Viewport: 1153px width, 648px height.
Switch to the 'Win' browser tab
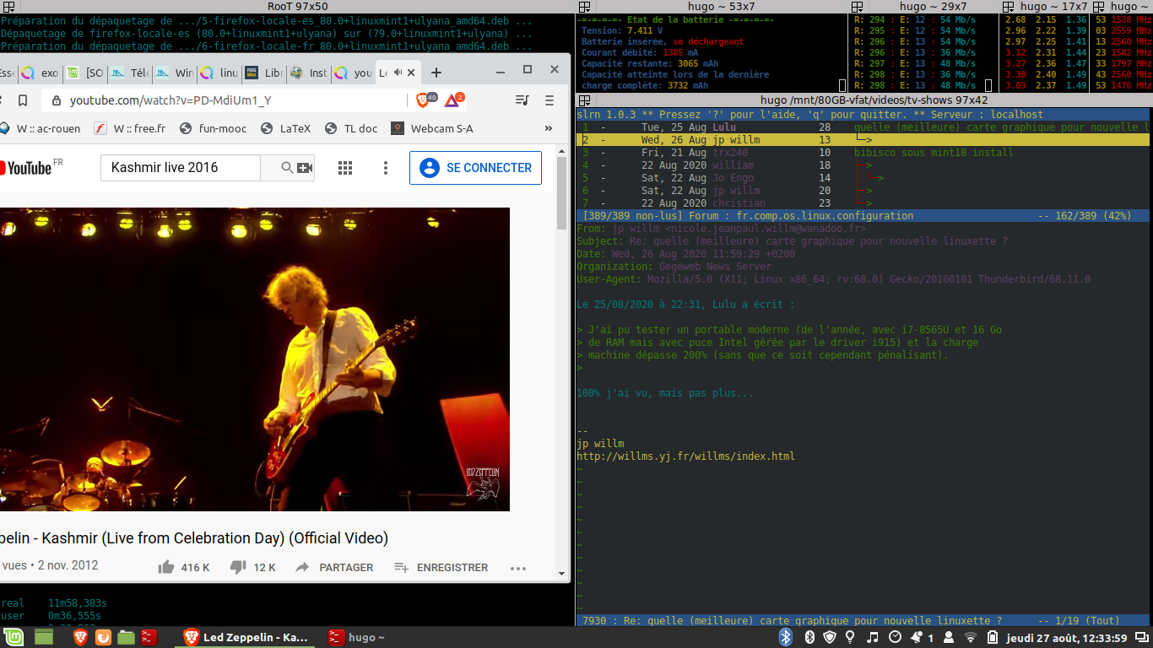pyautogui.click(x=174, y=73)
